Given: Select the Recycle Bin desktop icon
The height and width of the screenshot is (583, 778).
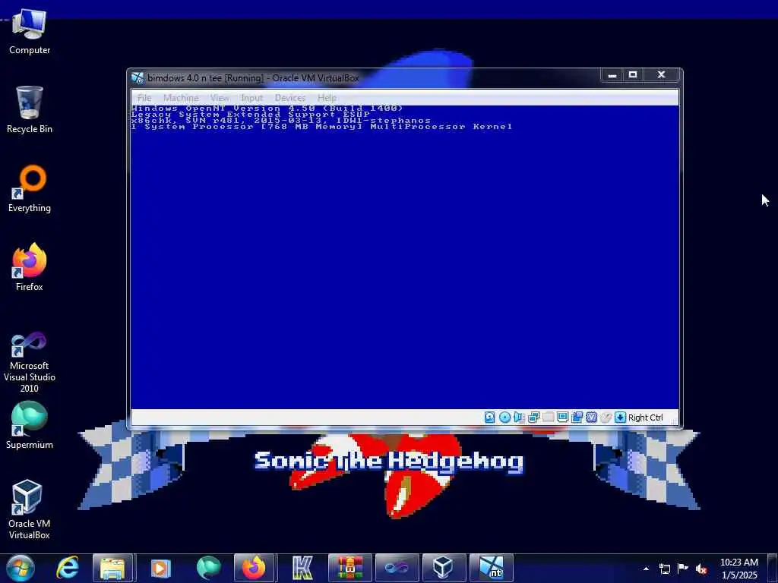Looking at the screenshot, I should pos(30,109).
